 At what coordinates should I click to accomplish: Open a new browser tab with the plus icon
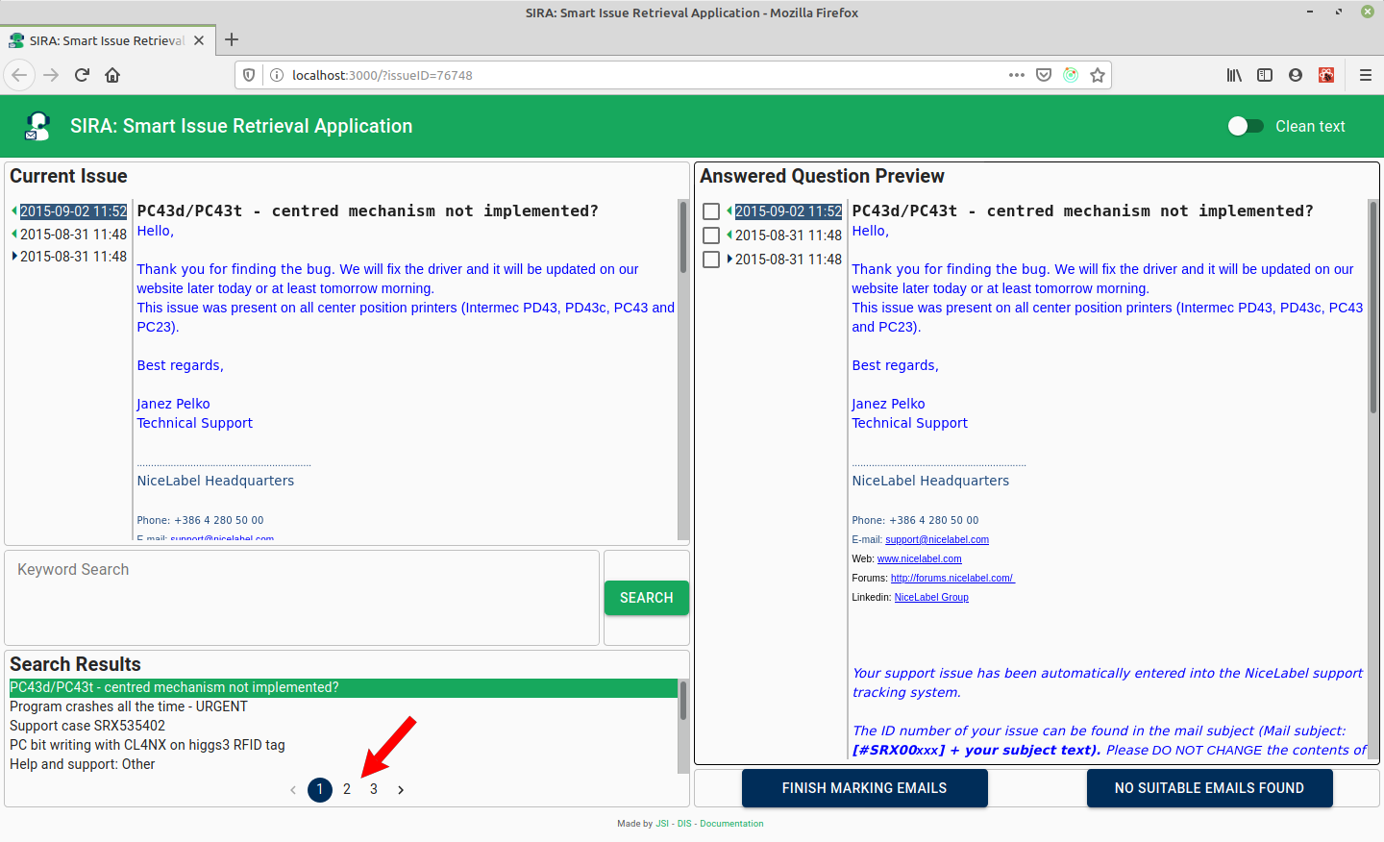(x=231, y=39)
